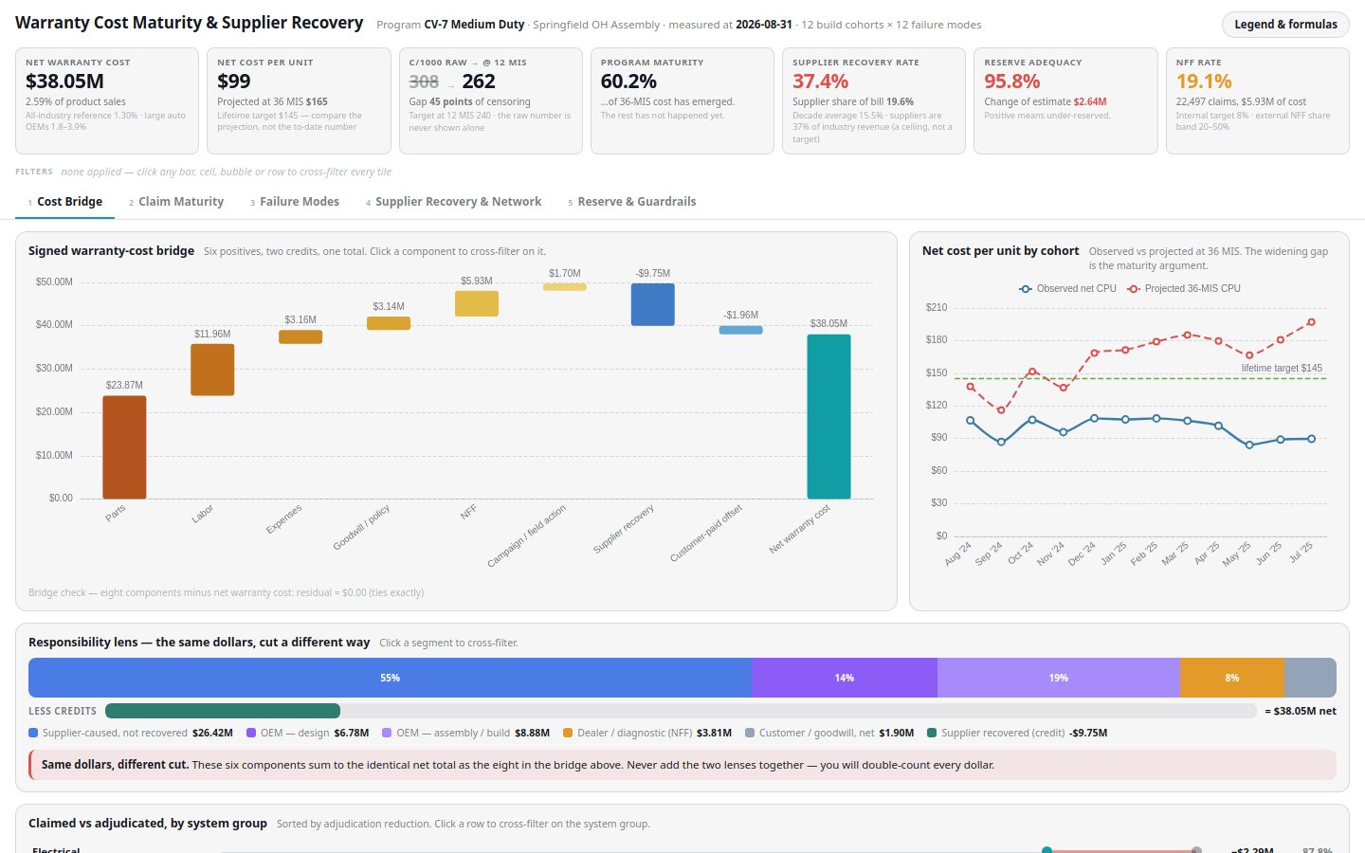This screenshot has width=1365, height=853.
Task: Click the Net Cost Per Unit tile
Action: point(299,100)
